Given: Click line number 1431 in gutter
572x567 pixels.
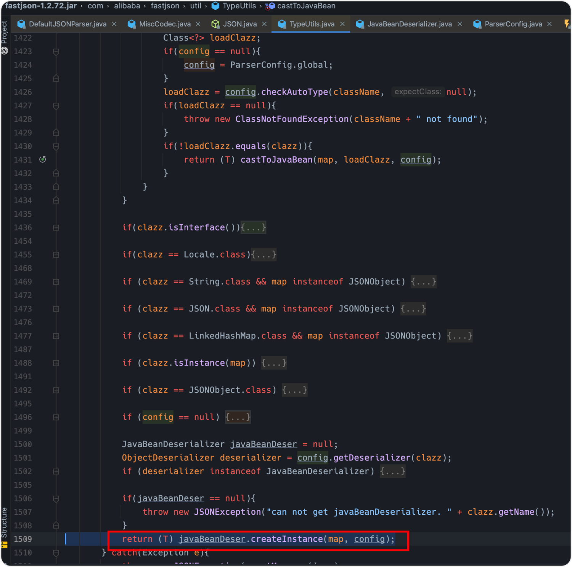Looking at the screenshot, I should pos(23,160).
